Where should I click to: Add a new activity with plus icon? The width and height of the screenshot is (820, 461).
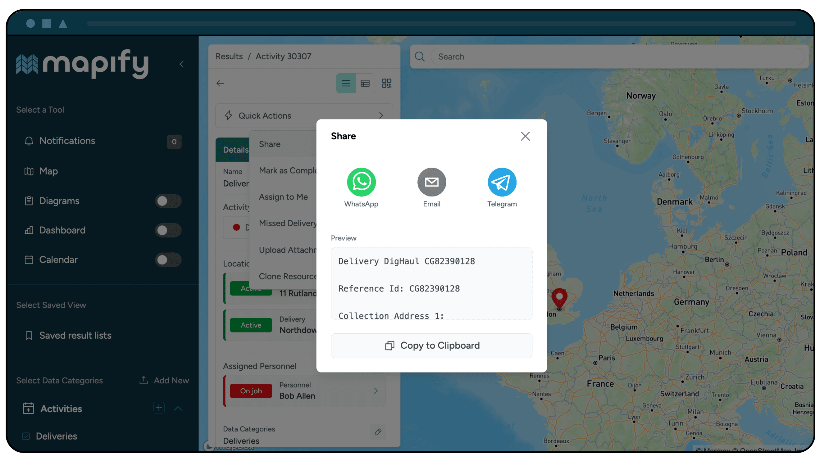coord(158,408)
